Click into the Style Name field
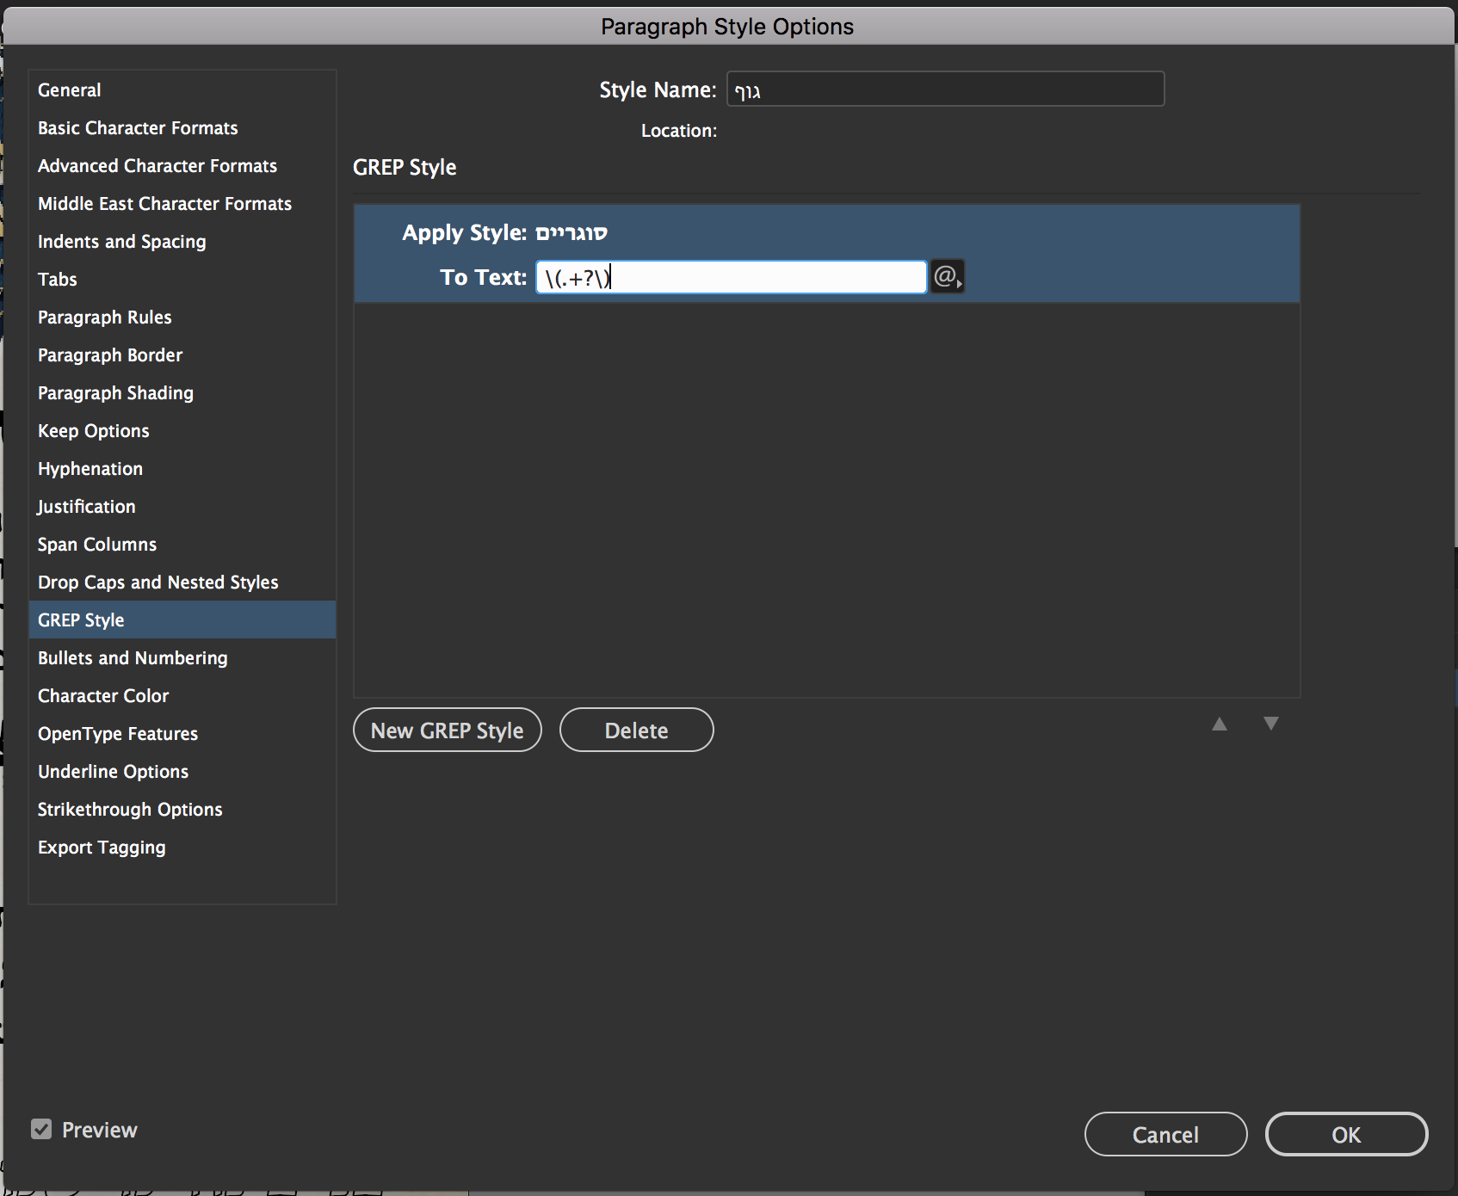 945,89
